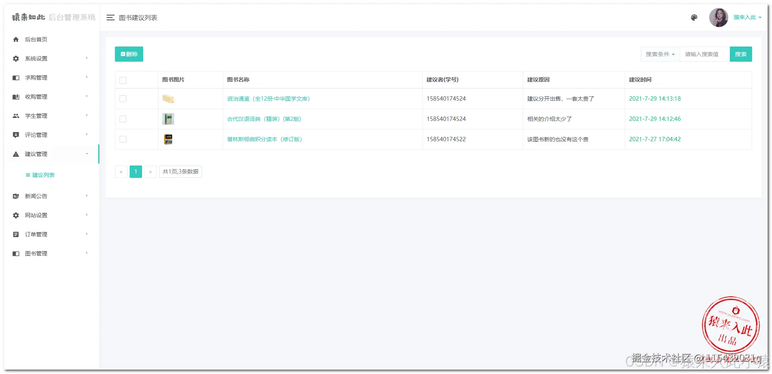Click the 普林斯顿微积分读本 book cover thumbnail
The width and height of the screenshot is (772, 374).
[x=168, y=139]
